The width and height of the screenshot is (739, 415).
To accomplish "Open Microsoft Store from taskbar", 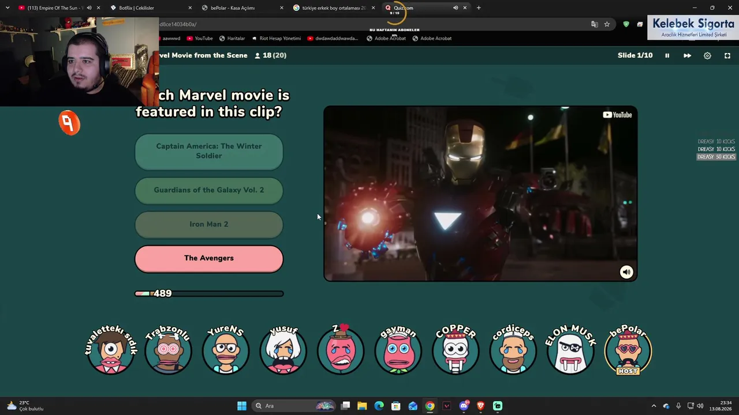I will (396, 406).
